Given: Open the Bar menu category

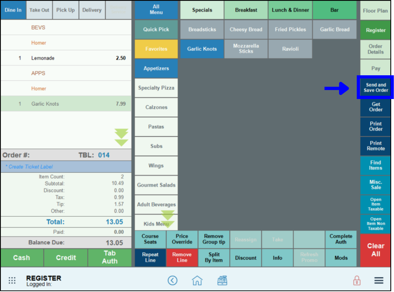Looking at the screenshot, I should (335, 10).
